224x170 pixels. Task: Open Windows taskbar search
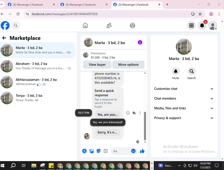coord(13,166)
